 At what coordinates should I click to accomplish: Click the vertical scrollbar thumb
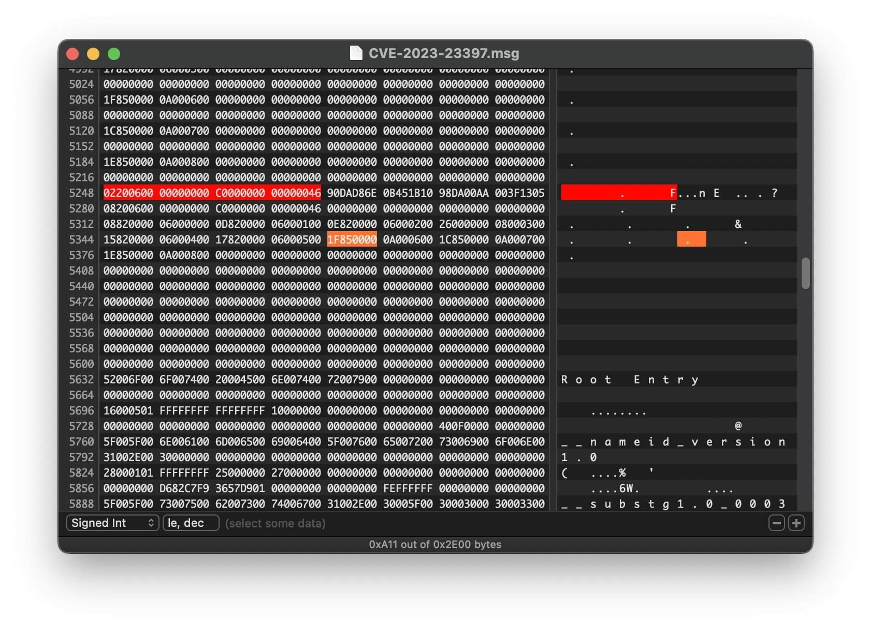click(805, 273)
